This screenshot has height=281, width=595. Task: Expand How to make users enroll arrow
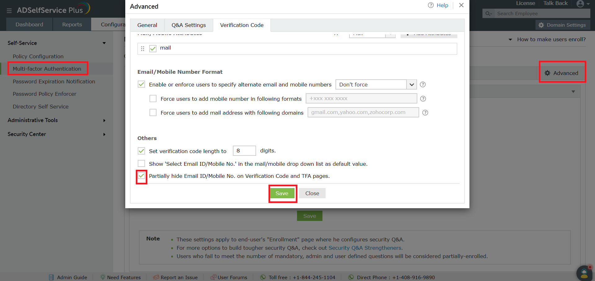510,40
